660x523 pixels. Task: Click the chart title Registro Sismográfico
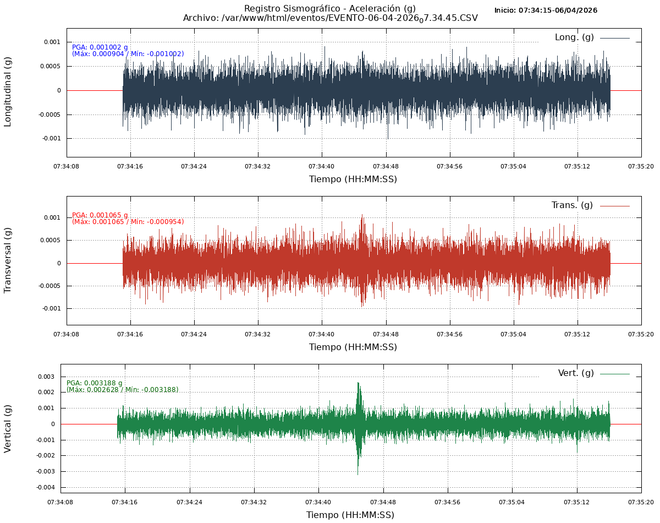pyautogui.click(x=329, y=8)
